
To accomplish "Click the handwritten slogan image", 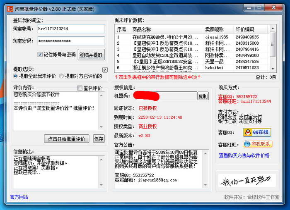I will (x=247, y=180).
